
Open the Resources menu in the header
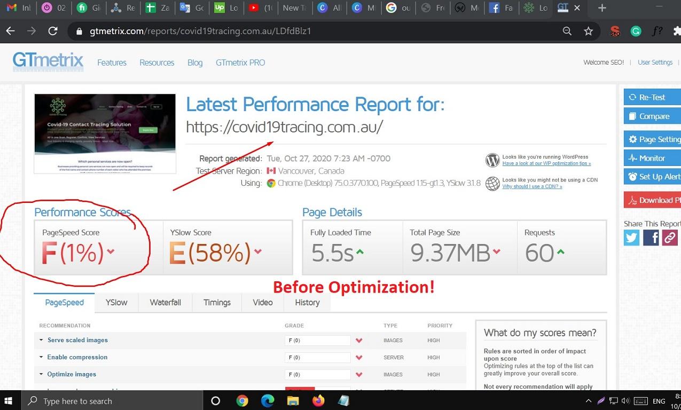156,62
